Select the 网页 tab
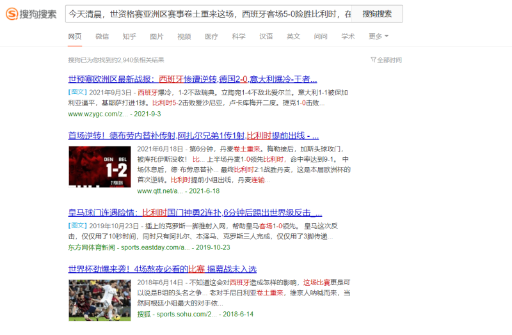Screen dimensions: 512x335 pos(75,36)
